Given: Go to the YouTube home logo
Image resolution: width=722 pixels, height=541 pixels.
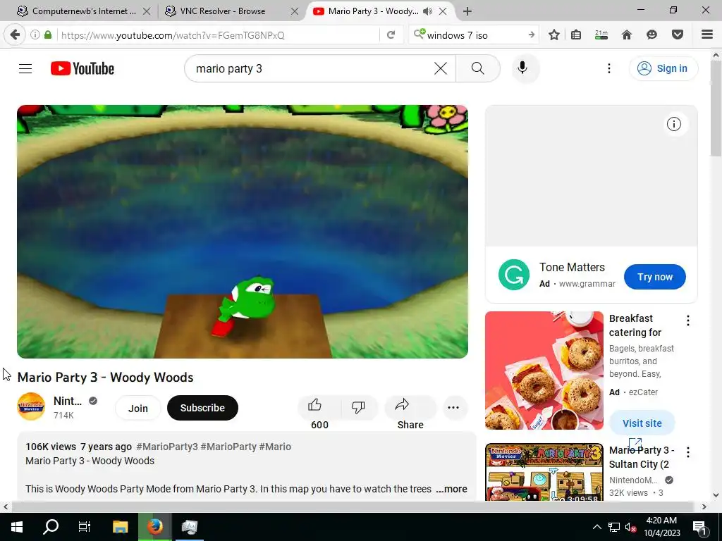Looking at the screenshot, I should 82,68.
